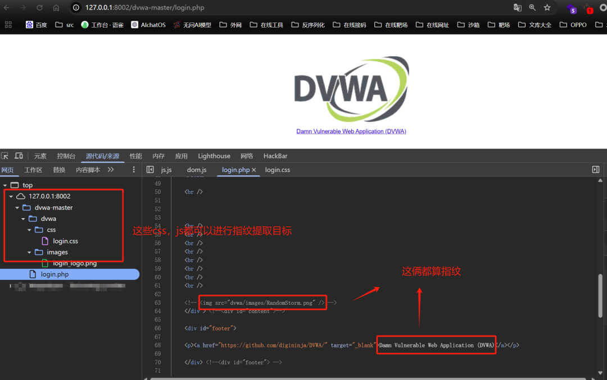Toggle the navigator sidebar icon

[x=150, y=170]
